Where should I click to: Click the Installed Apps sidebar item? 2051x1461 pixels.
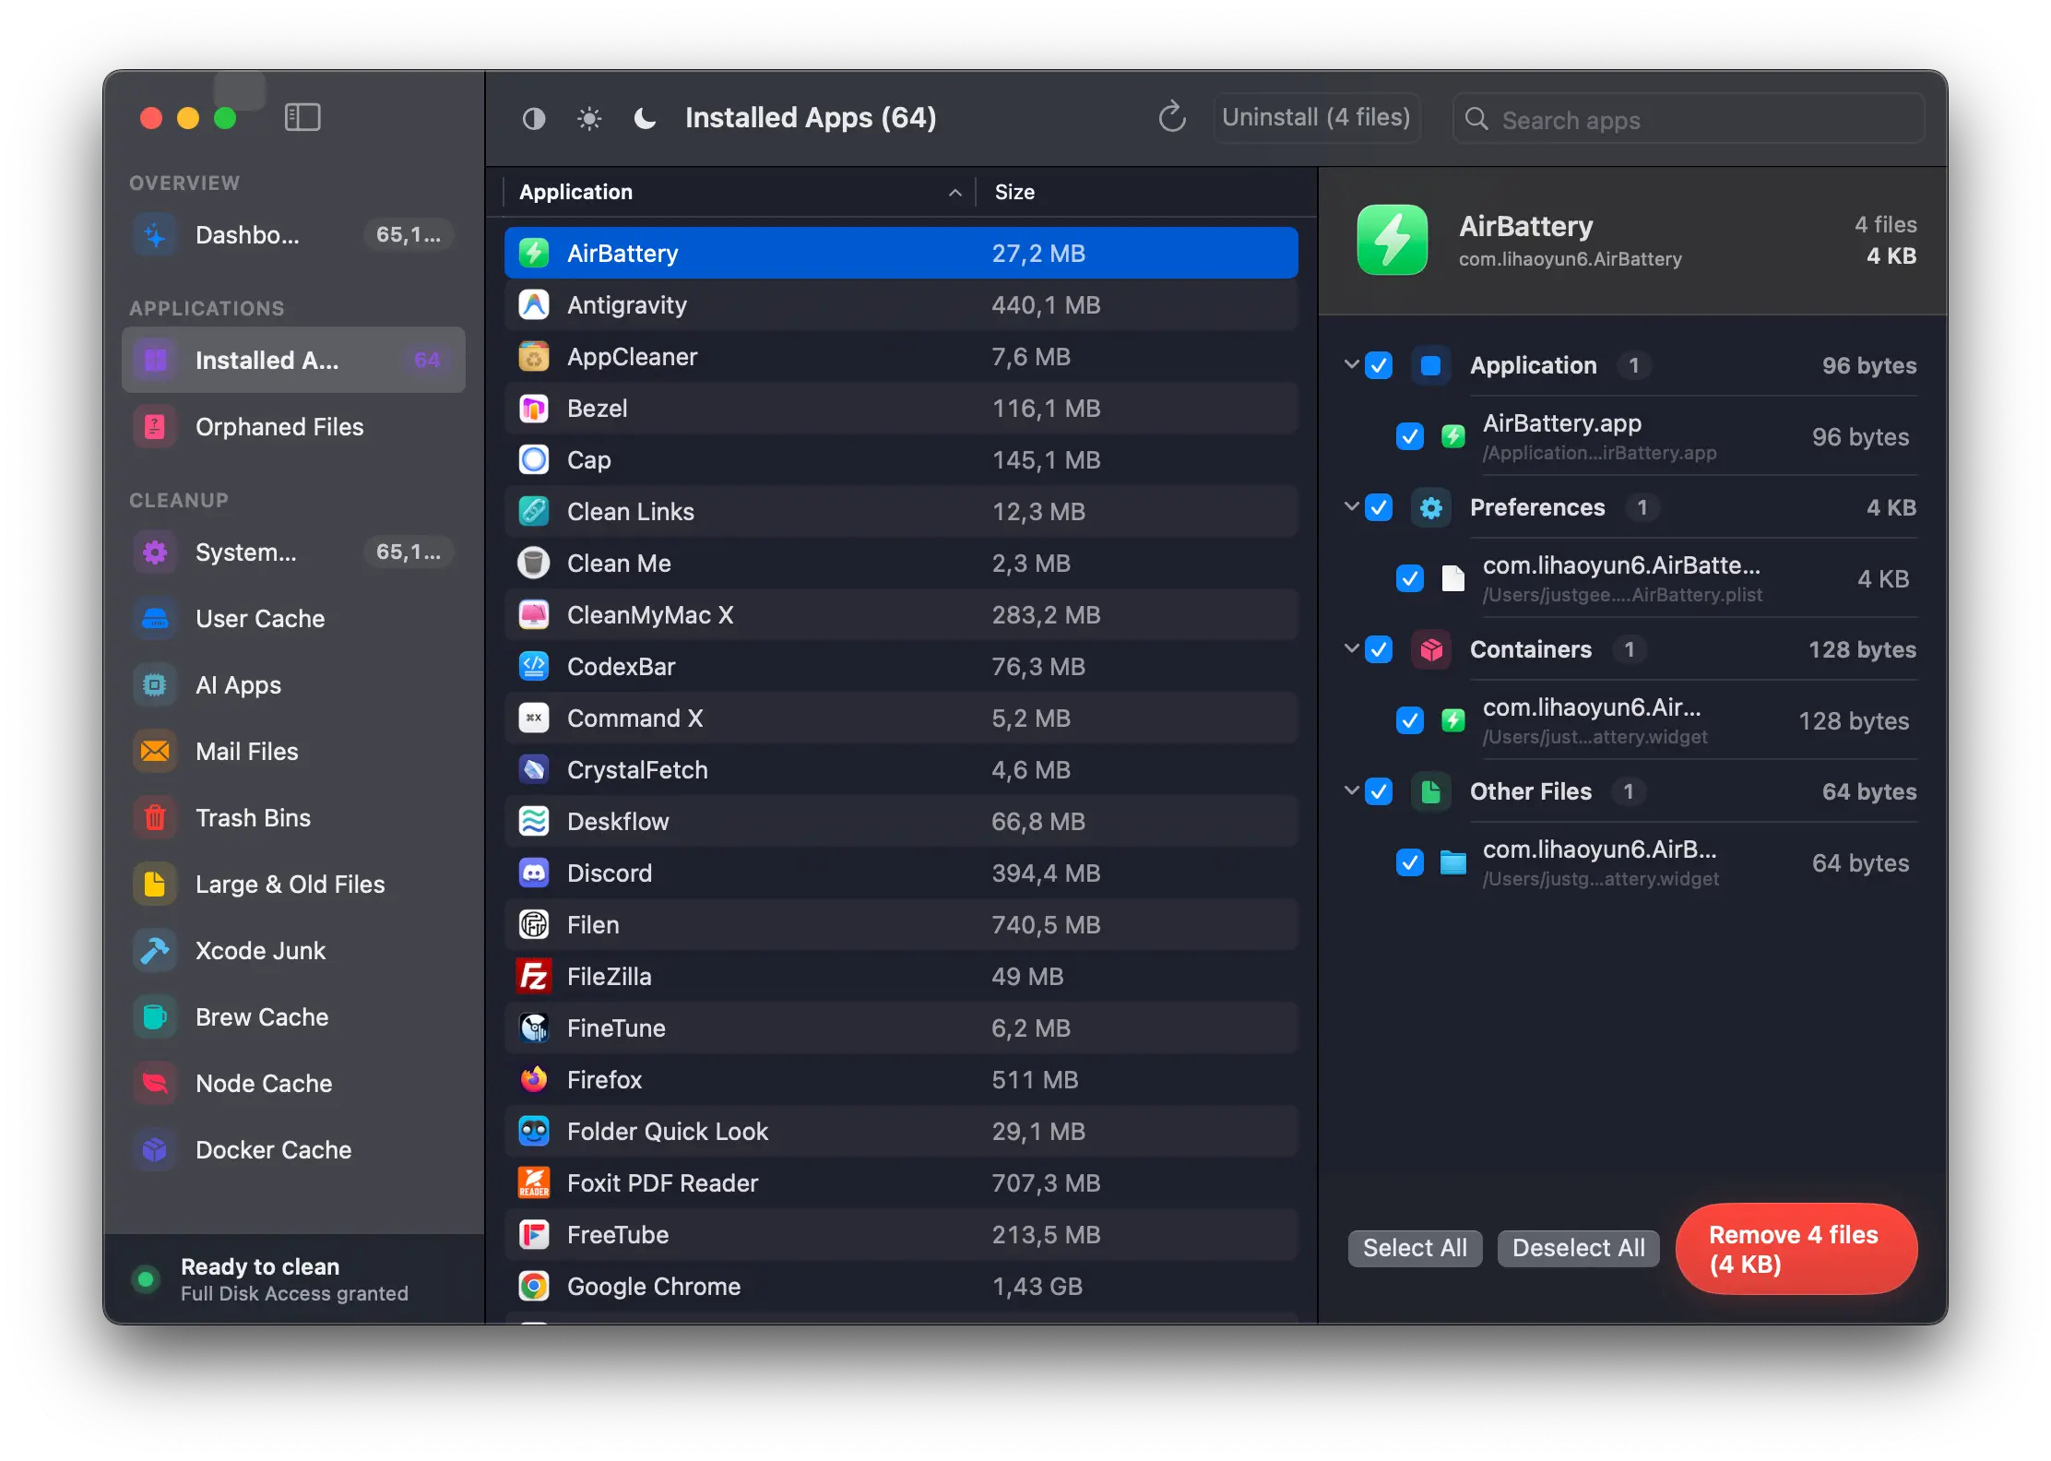click(x=293, y=360)
